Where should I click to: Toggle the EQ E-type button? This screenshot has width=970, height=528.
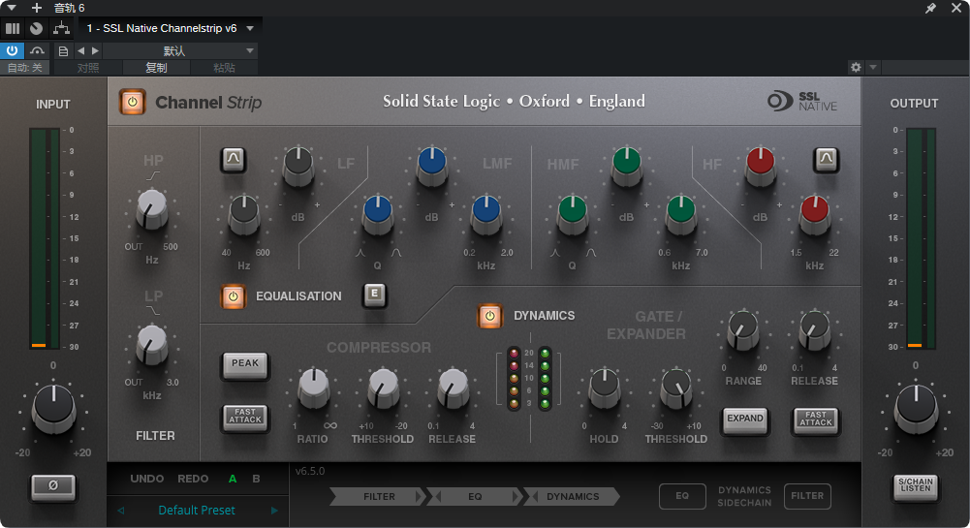[x=374, y=295]
